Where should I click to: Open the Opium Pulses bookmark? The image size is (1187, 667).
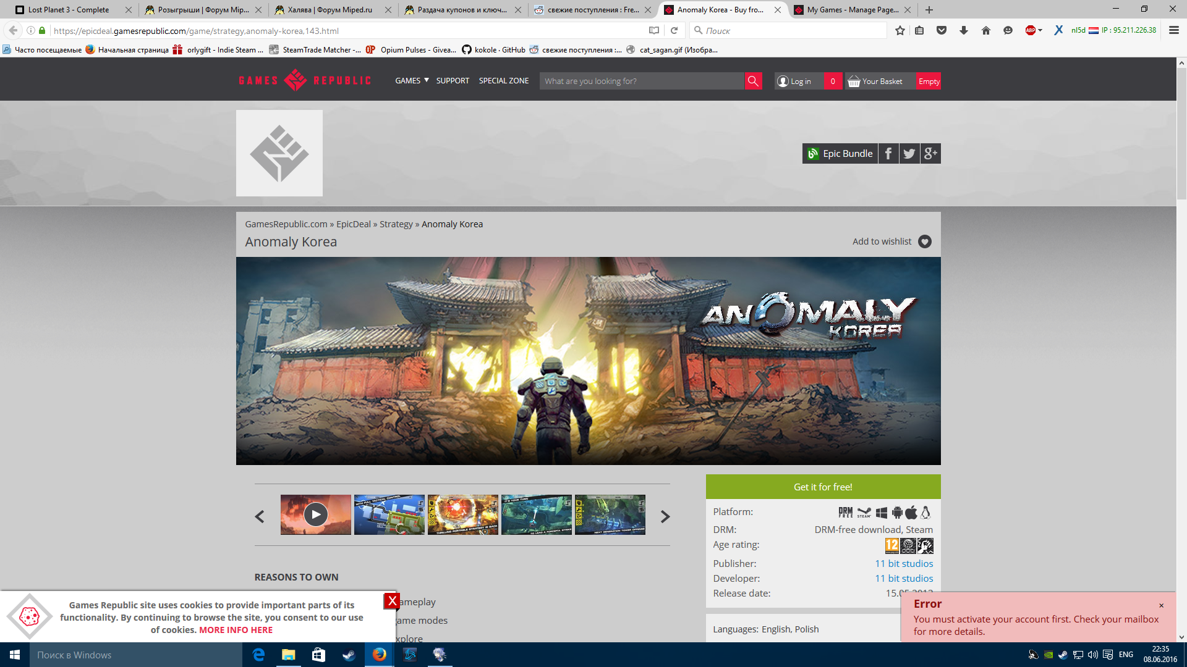point(411,50)
